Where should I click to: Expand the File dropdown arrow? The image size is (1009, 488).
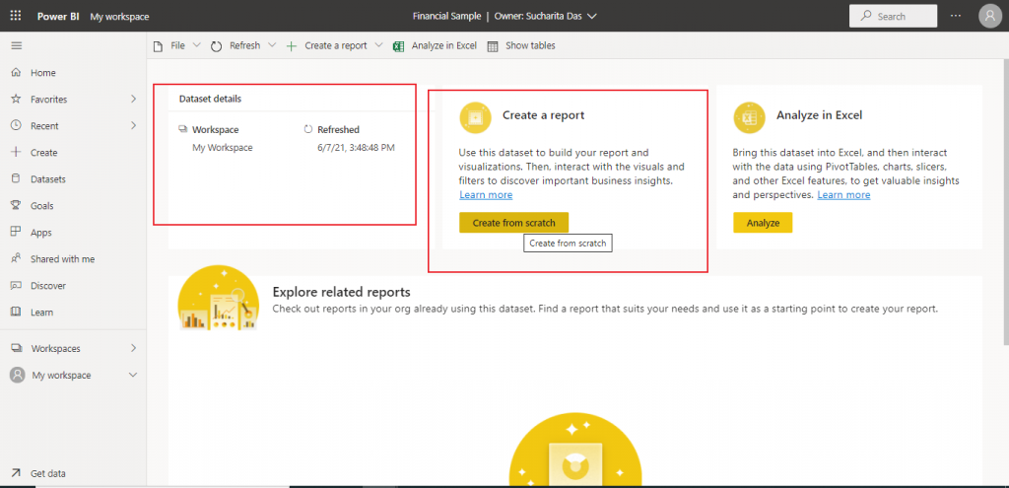click(x=197, y=45)
